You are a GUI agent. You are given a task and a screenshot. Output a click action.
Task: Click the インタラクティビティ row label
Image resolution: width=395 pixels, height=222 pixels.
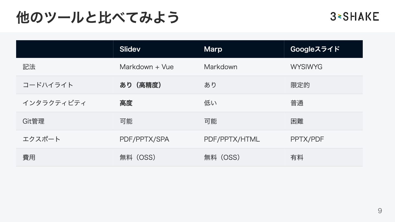click(54, 103)
